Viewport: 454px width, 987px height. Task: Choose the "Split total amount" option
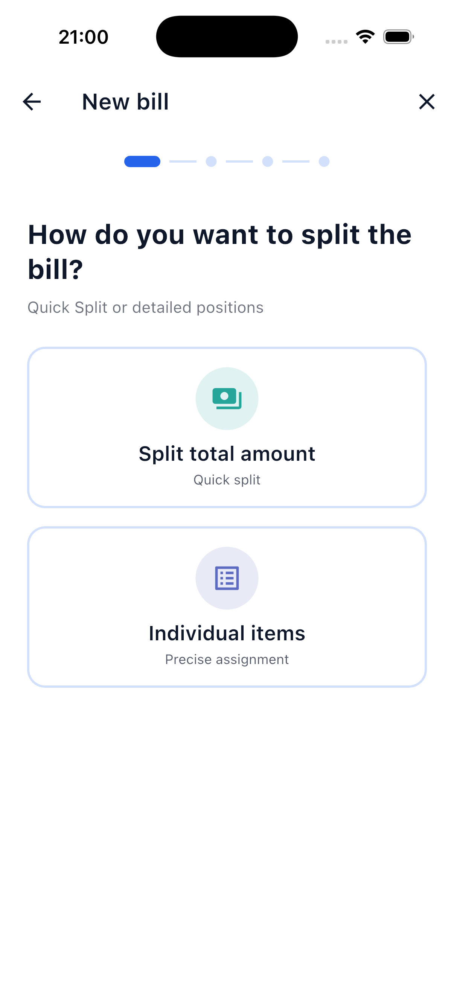coord(227,454)
